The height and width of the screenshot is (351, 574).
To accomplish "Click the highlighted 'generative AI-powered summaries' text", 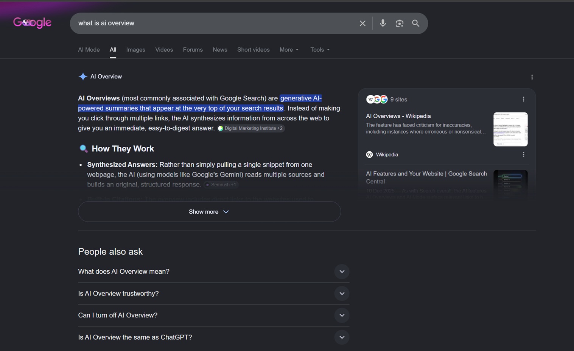I will 200,103.
